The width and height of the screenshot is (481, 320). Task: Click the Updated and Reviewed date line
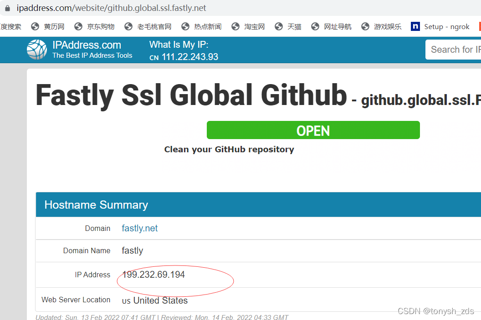click(x=162, y=317)
